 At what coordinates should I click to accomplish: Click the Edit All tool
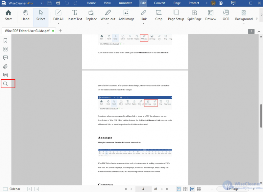tap(58, 15)
